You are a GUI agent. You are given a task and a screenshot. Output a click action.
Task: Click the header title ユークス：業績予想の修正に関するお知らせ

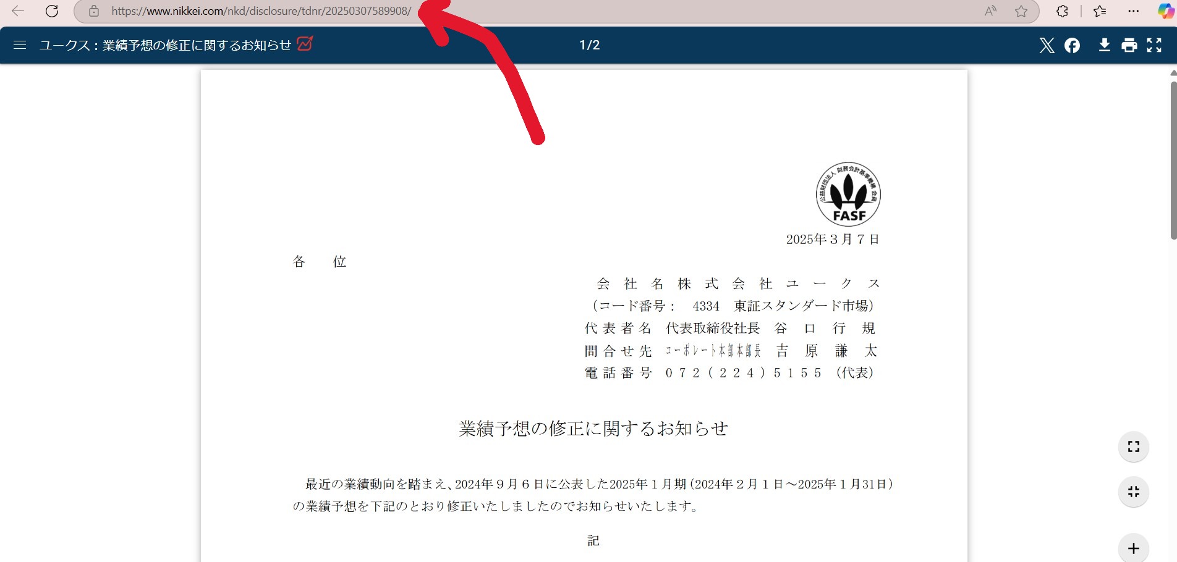click(165, 45)
